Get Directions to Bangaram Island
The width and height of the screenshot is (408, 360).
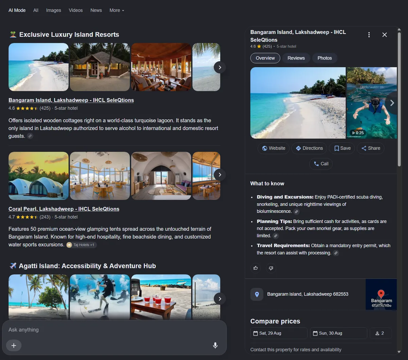[x=309, y=148]
